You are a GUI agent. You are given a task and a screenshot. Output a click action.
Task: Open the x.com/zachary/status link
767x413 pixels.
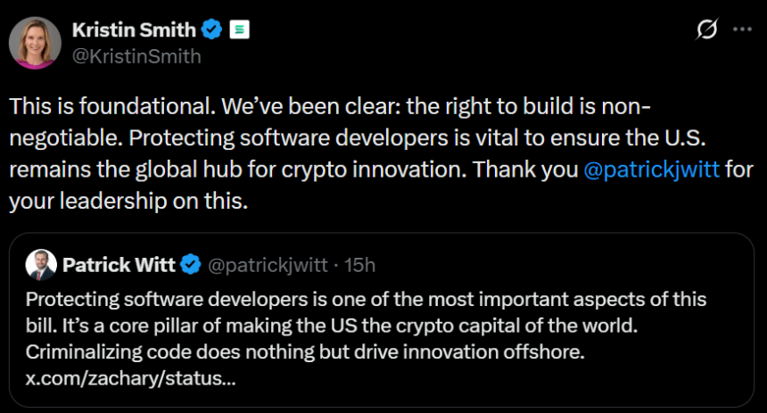131,377
